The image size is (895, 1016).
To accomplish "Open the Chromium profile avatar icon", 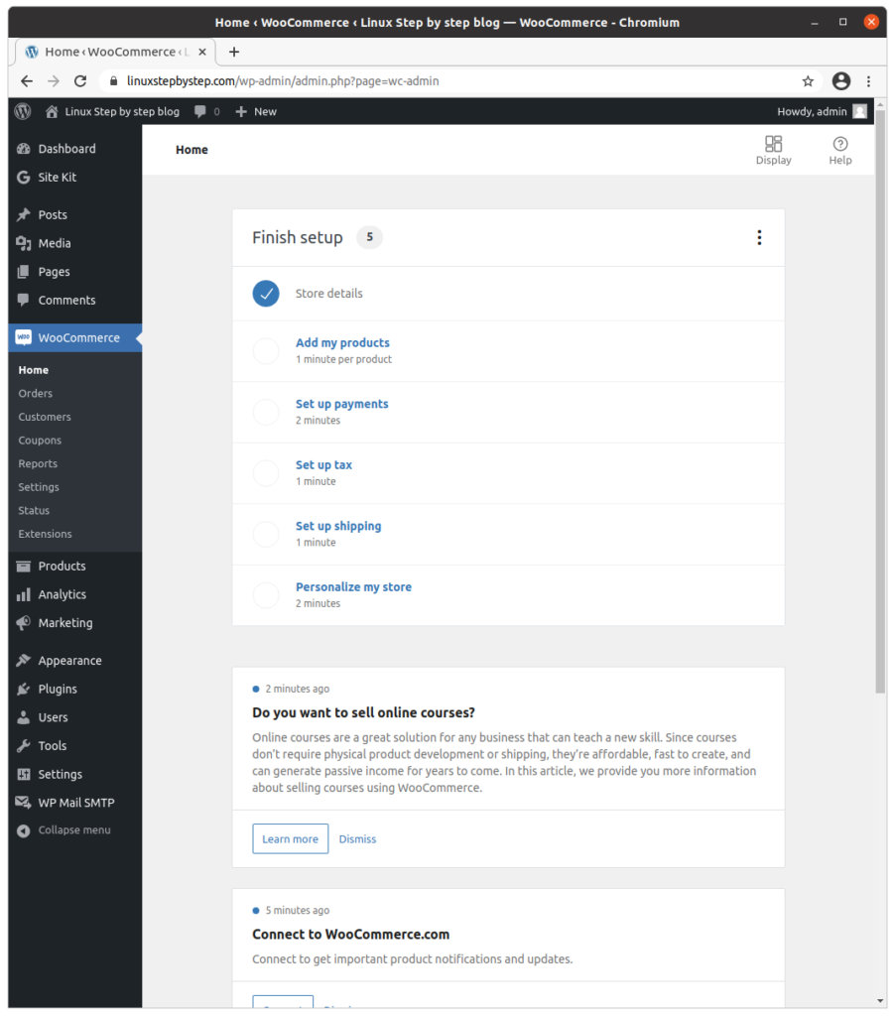I will [841, 81].
